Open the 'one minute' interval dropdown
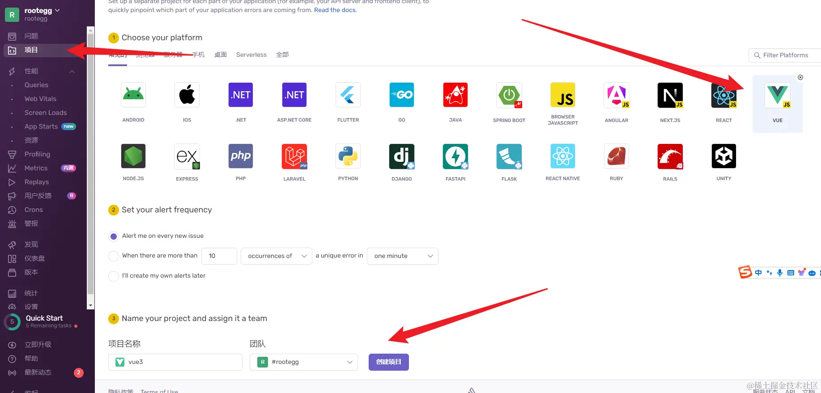 coord(403,256)
